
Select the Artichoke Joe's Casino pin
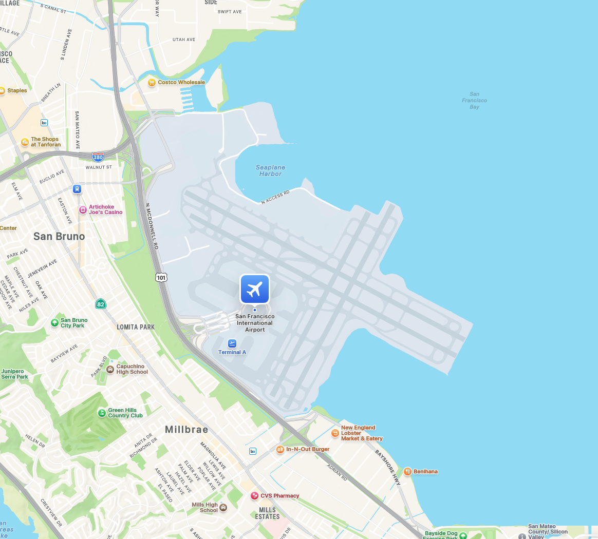click(x=83, y=209)
